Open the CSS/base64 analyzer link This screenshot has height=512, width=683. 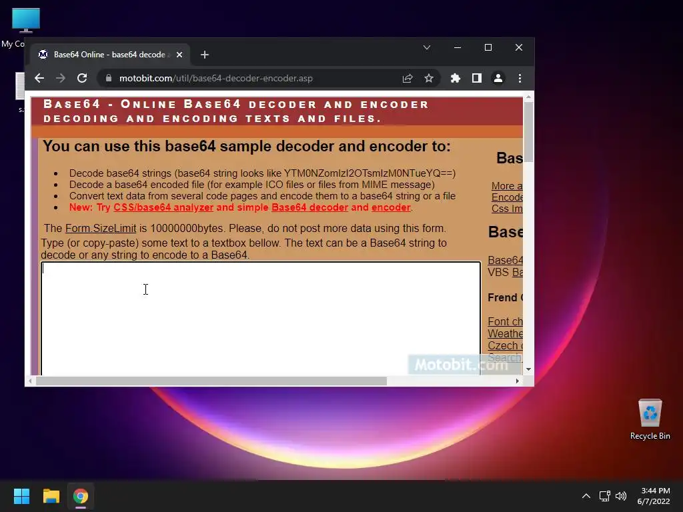click(163, 207)
